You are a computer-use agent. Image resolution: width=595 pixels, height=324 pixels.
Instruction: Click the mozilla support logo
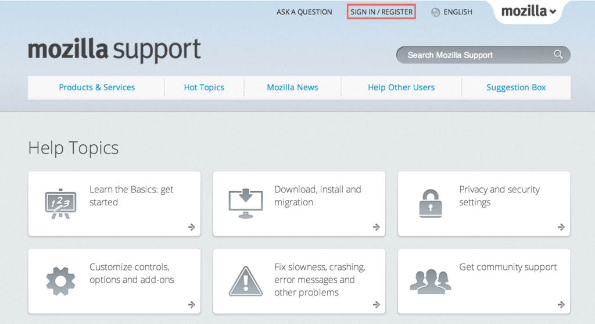pyautogui.click(x=114, y=50)
